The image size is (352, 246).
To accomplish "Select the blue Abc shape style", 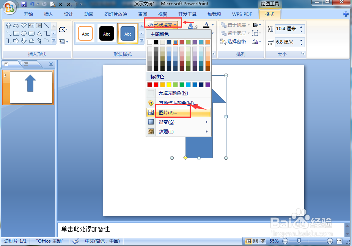I will (x=128, y=34).
